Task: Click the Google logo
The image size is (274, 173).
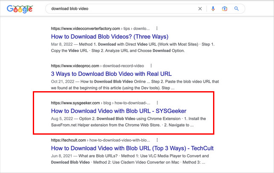Action: (20, 9)
